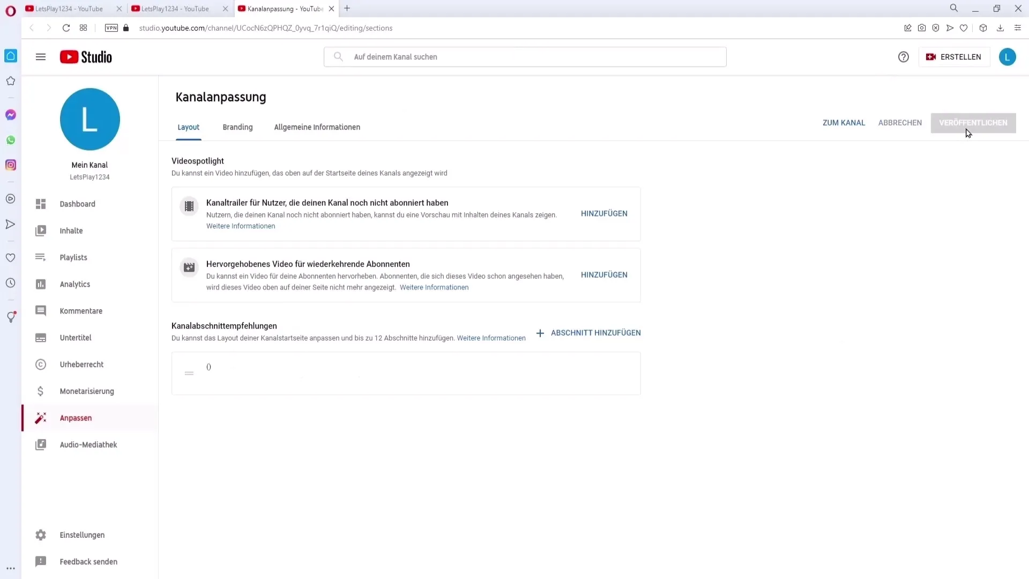Open the Analytics section
The height and width of the screenshot is (579, 1029).
pyautogui.click(x=75, y=284)
